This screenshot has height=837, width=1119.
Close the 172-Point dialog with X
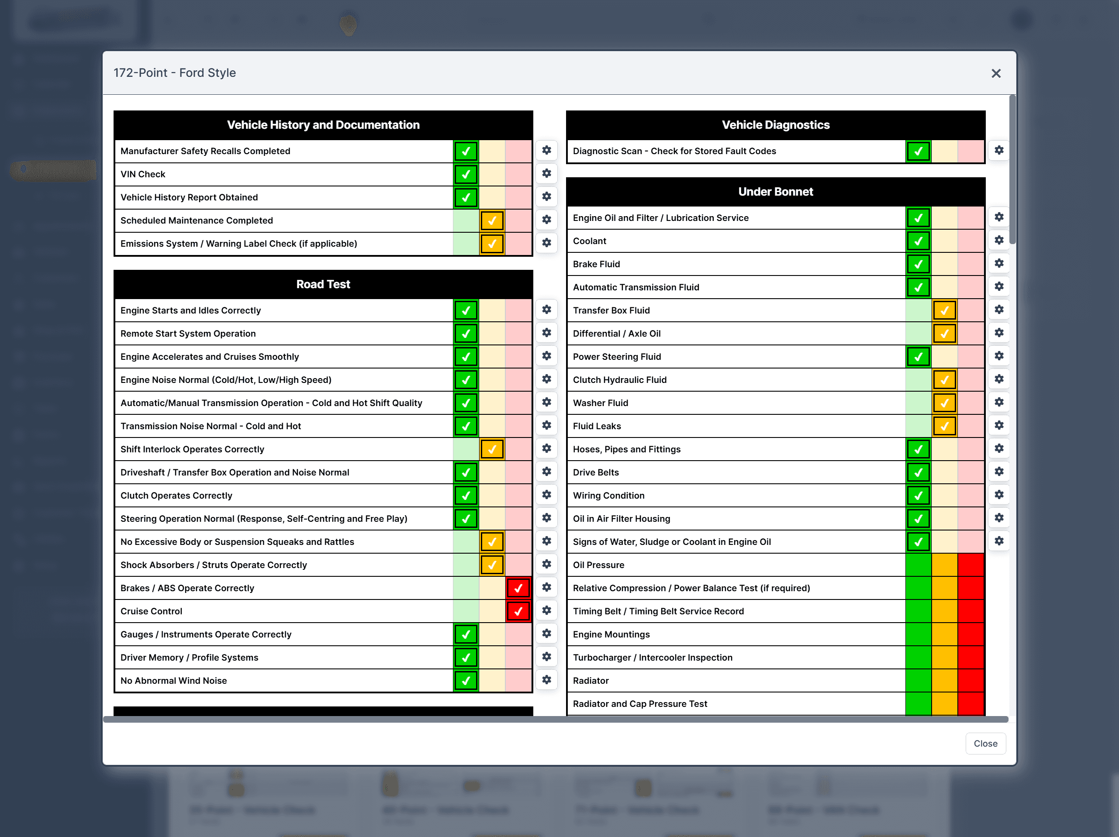coord(995,73)
